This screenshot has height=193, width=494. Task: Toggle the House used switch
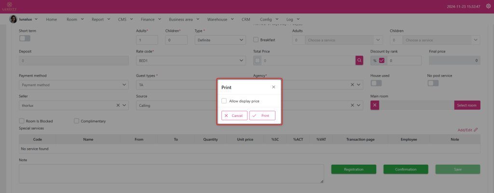376,83
